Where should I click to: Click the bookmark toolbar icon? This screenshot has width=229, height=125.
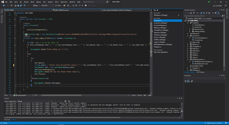pos(86,5)
